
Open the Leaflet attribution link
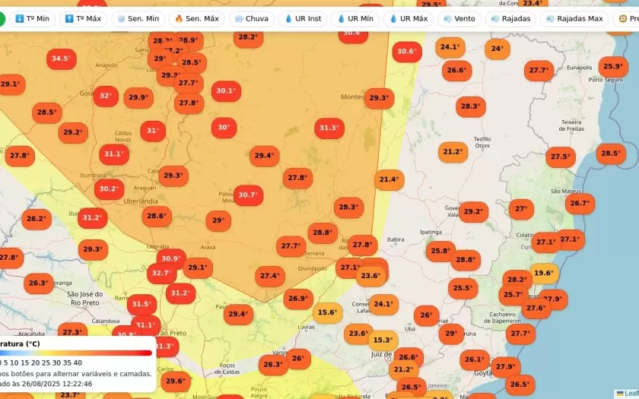pos(630,394)
